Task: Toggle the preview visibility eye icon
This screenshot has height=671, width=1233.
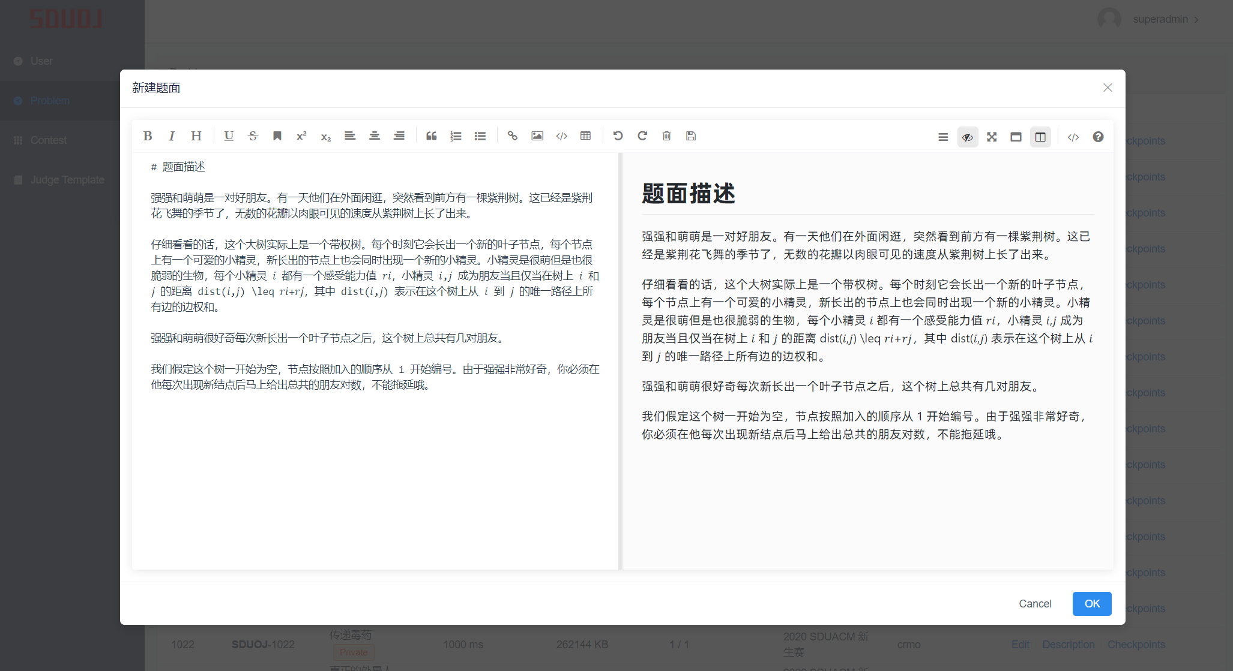Action: tap(968, 137)
